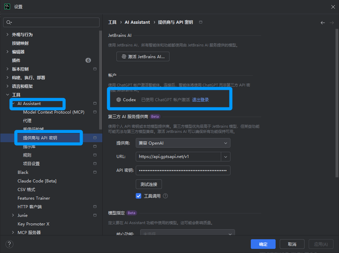339x253 pixels.
Task: Open the 规则 settings page
Action: (x=27, y=155)
